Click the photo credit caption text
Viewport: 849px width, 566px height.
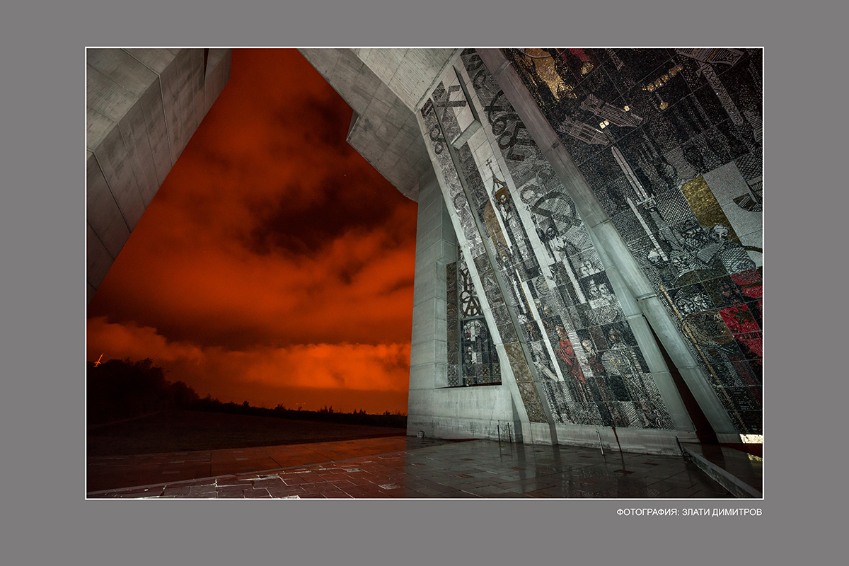[689, 512]
